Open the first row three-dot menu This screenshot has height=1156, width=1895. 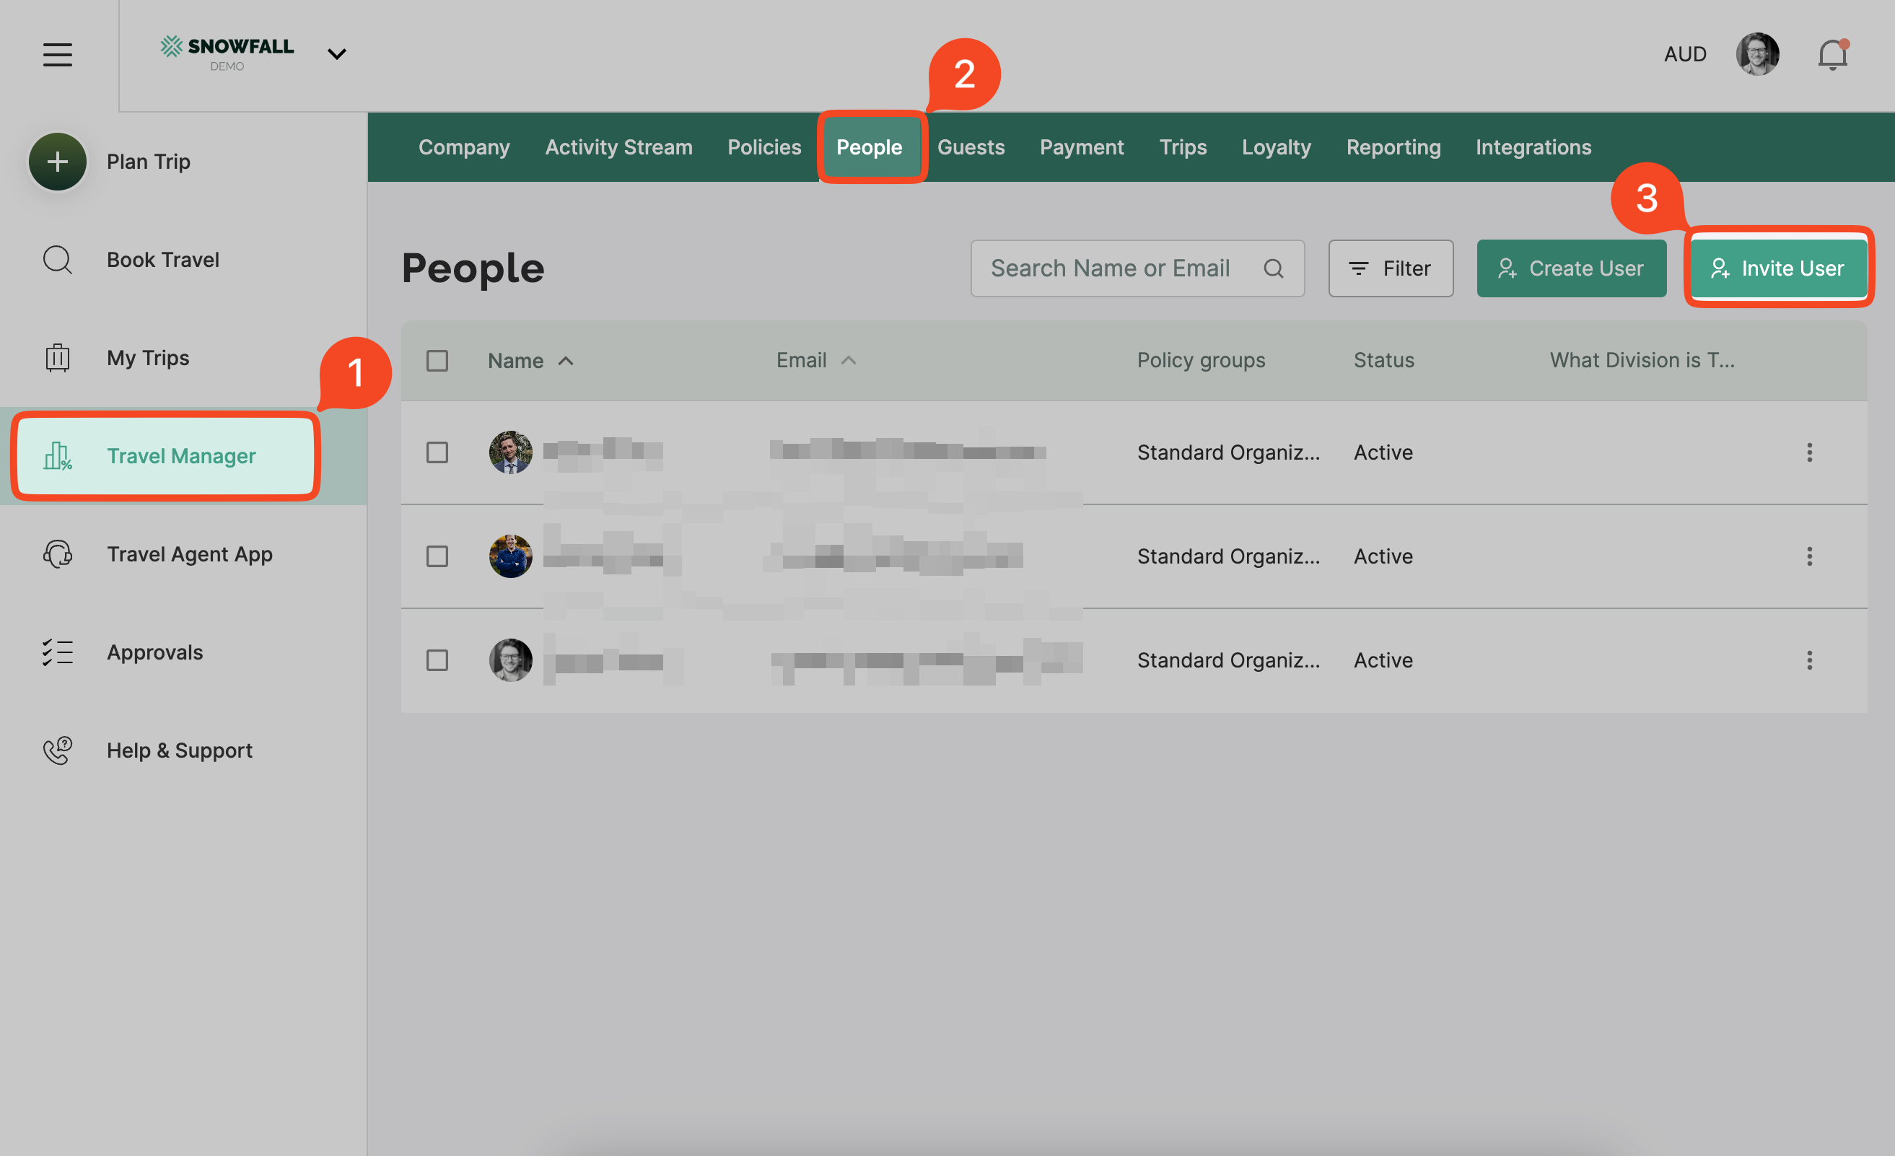coord(1810,452)
